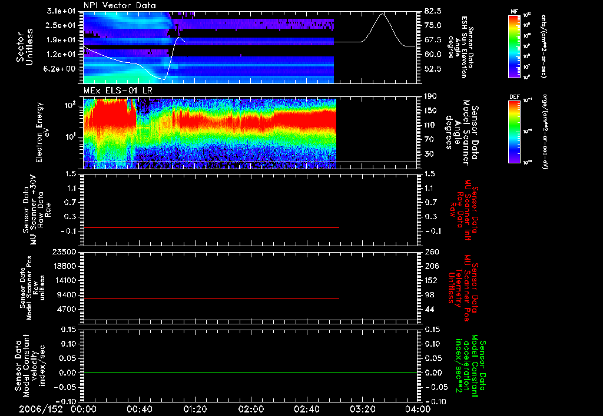This screenshot has width=603, height=416.
Task: Click the '9400' scanner position tick value
Action: [66, 295]
